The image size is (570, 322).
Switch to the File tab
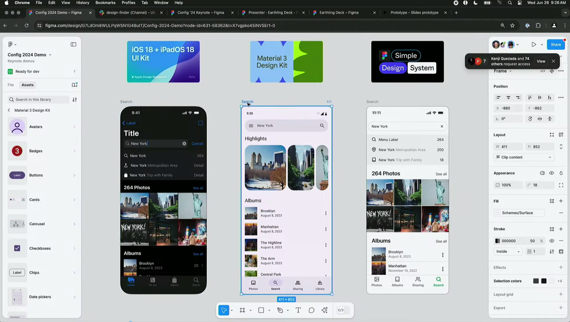click(x=11, y=85)
